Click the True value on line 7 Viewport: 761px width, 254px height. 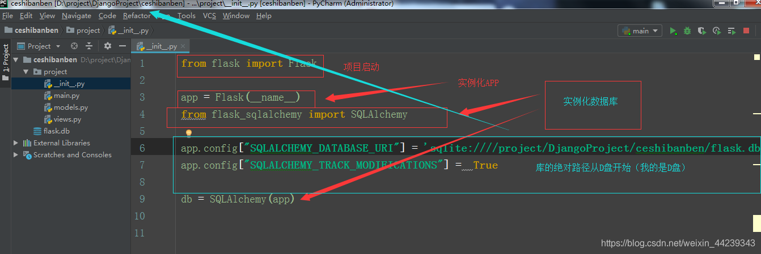[485, 165]
